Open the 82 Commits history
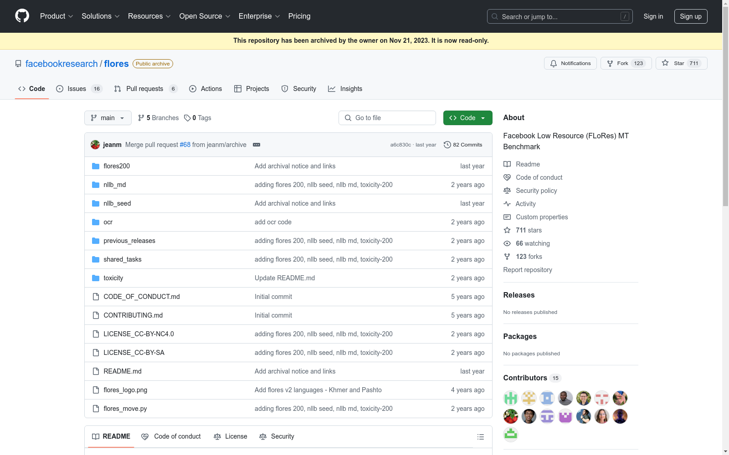The height and width of the screenshot is (455, 729). (463, 145)
